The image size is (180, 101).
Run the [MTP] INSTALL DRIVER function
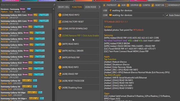[78, 51]
